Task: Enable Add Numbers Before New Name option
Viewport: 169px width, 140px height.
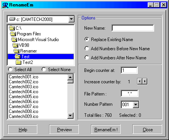Action: [x=87, y=48]
